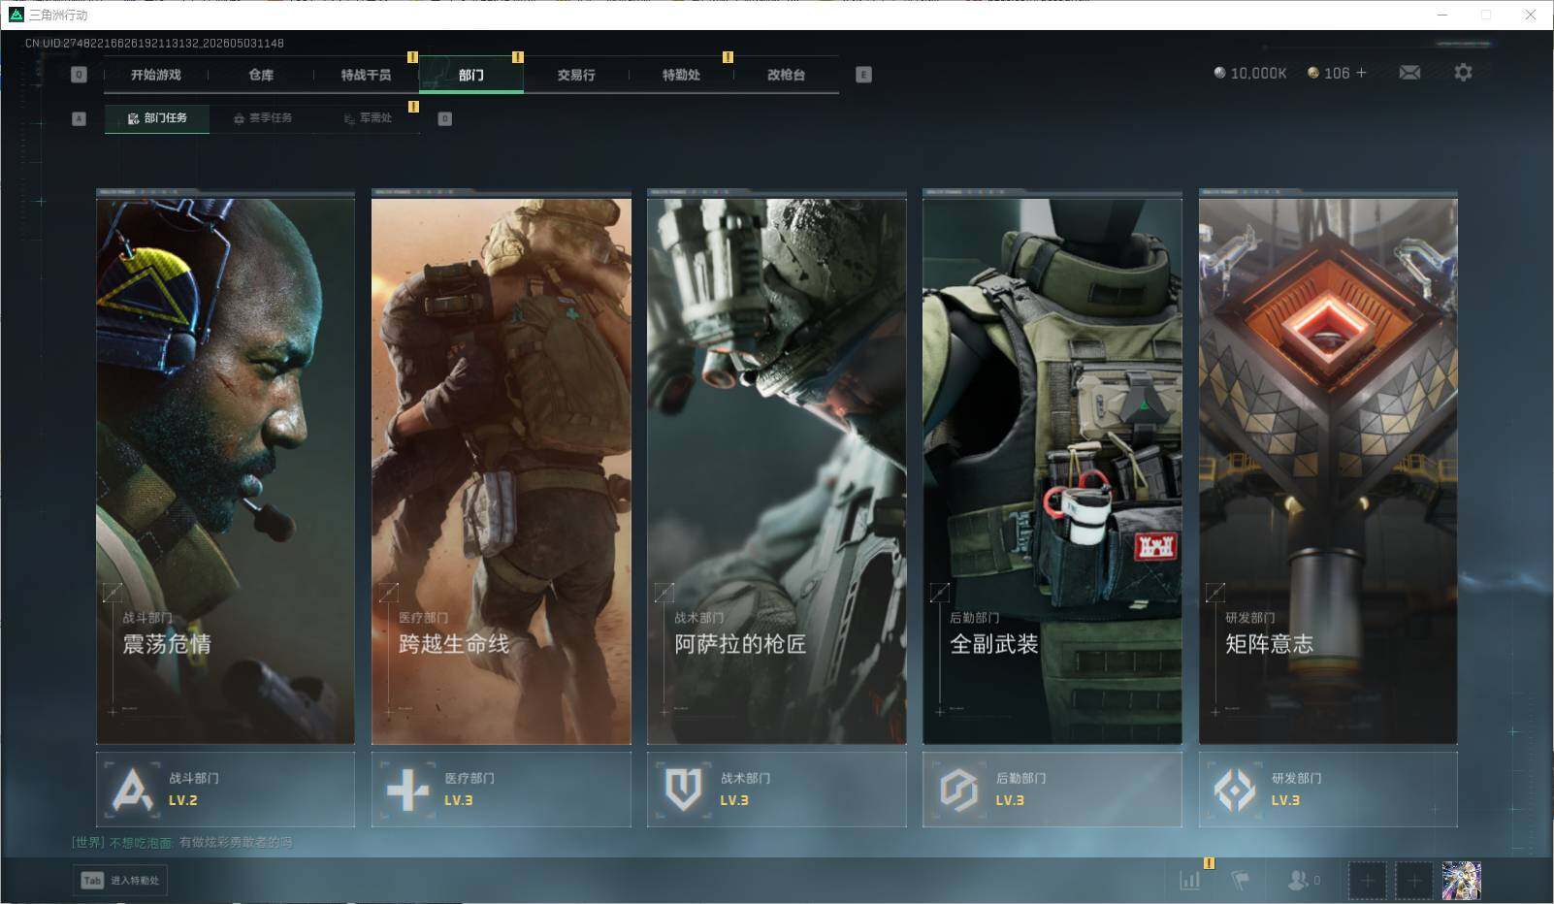Screen dimensions: 1554x904
Task: Click the notification badge on 特战干员 tab
Action: point(412,57)
